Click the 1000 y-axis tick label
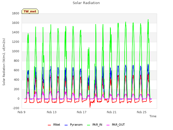 click(16, 51)
